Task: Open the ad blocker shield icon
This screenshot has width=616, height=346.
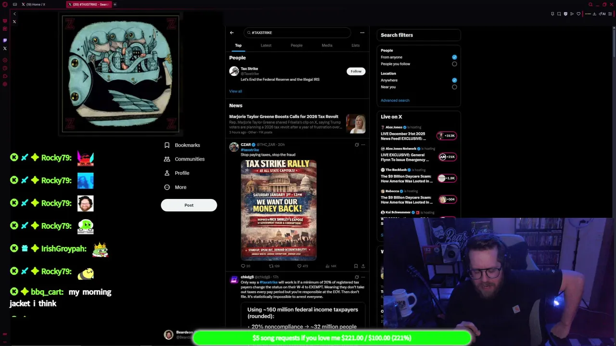Action: point(565,14)
